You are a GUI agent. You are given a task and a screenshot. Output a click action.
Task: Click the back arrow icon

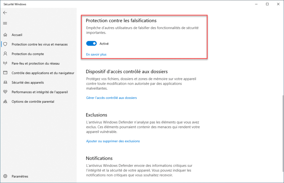pos(5,13)
